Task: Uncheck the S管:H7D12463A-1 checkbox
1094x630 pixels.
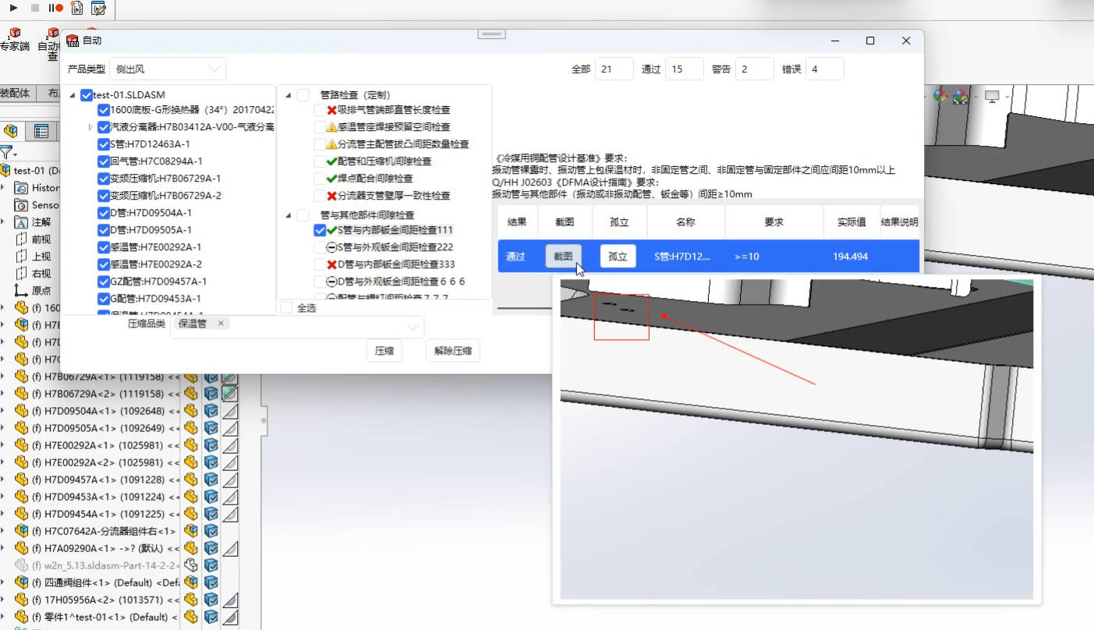Action: point(103,144)
